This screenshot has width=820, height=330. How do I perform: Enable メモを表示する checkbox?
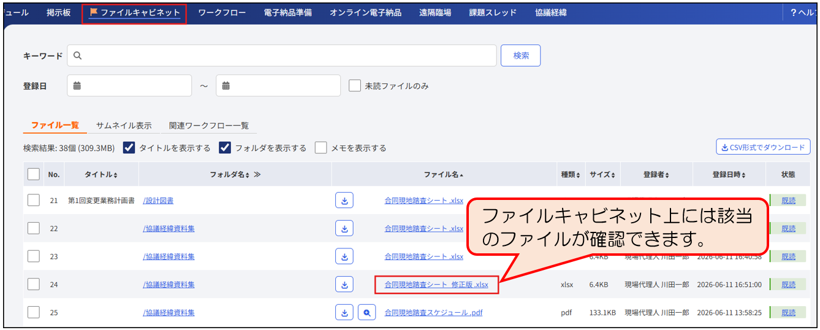pos(321,148)
